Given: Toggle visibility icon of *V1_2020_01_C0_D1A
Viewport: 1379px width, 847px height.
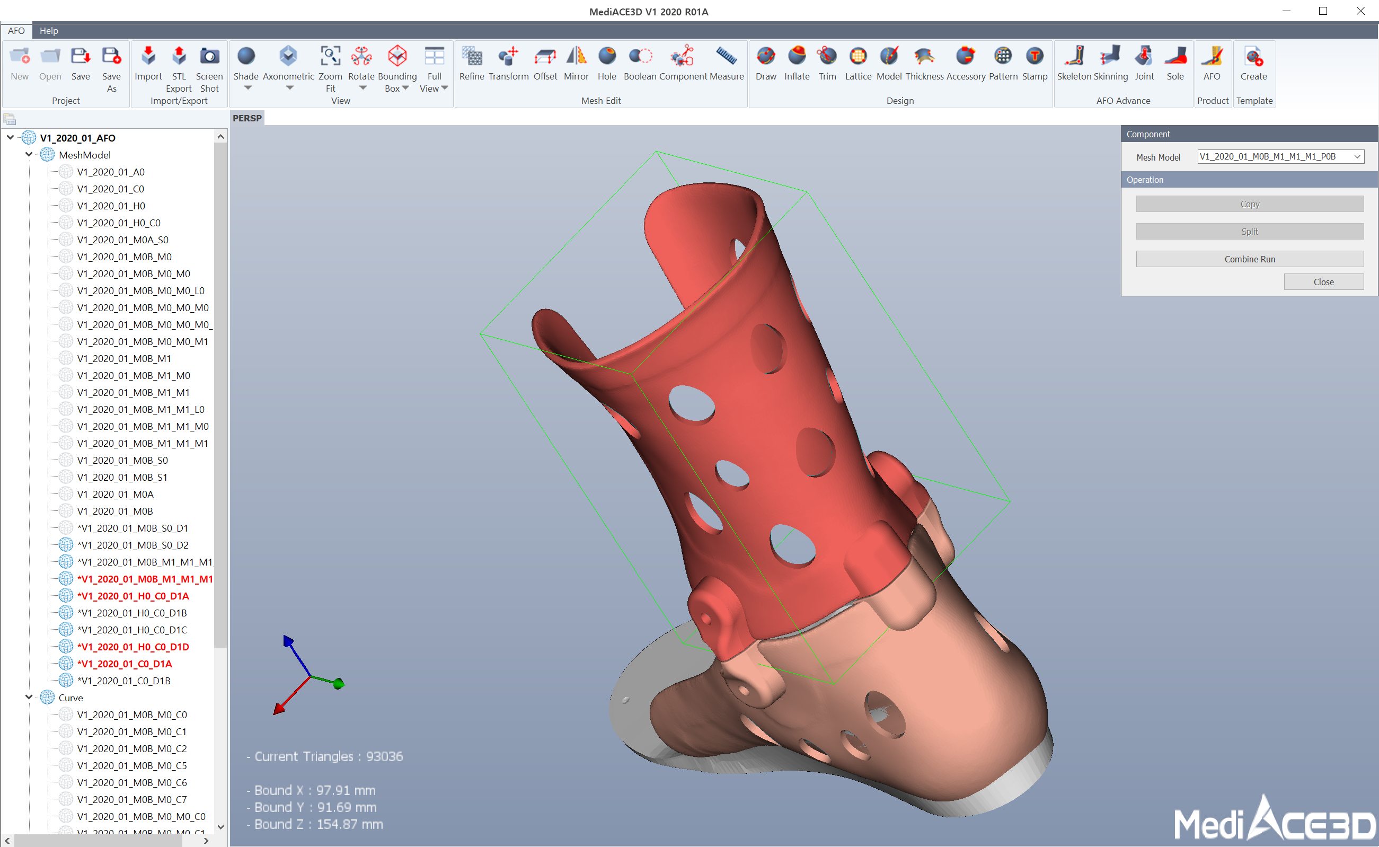Looking at the screenshot, I should point(66,664).
